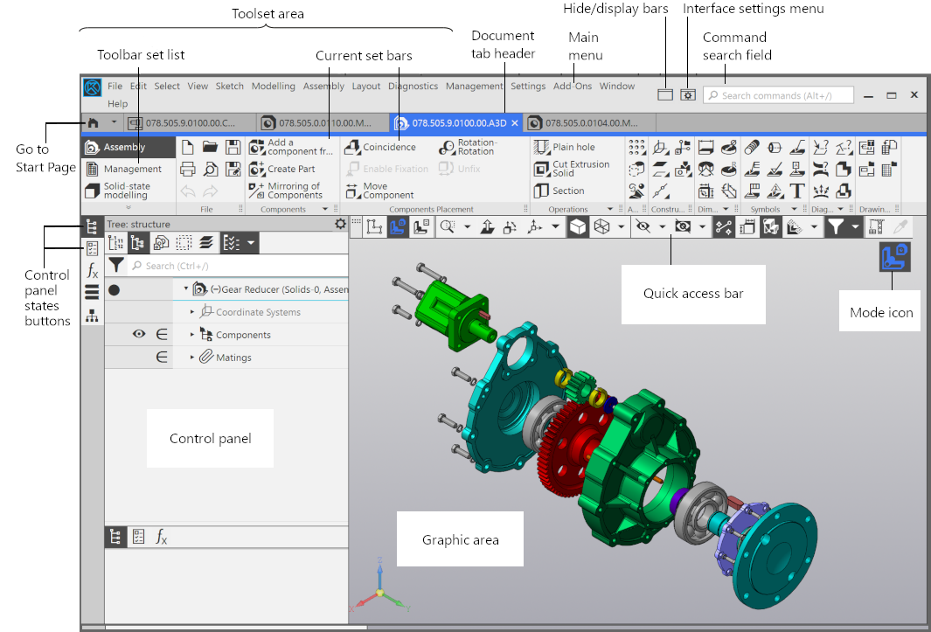Image resolution: width=931 pixels, height=632 pixels.
Task: Toggle visibility eye for Components
Action: (x=138, y=334)
